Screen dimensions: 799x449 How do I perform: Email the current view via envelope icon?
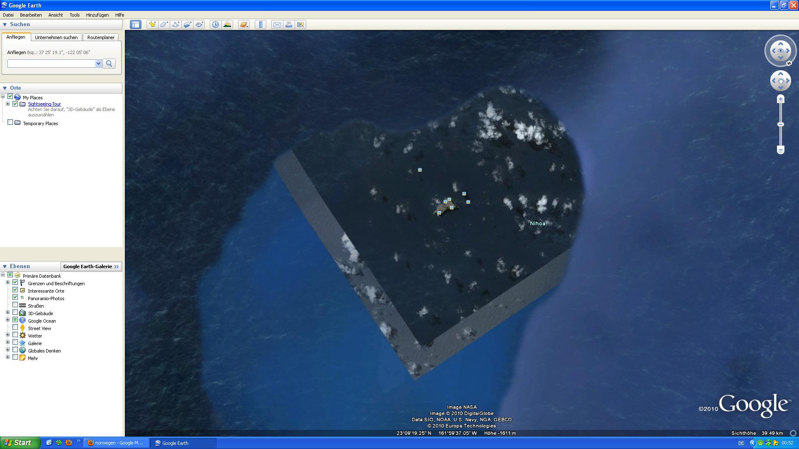pyautogui.click(x=277, y=25)
